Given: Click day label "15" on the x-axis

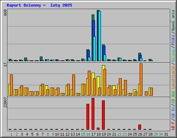Looking at the screenshot, I should point(83,134).
